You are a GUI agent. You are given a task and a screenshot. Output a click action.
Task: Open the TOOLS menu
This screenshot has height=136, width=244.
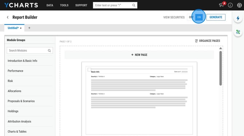pos(64,5)
